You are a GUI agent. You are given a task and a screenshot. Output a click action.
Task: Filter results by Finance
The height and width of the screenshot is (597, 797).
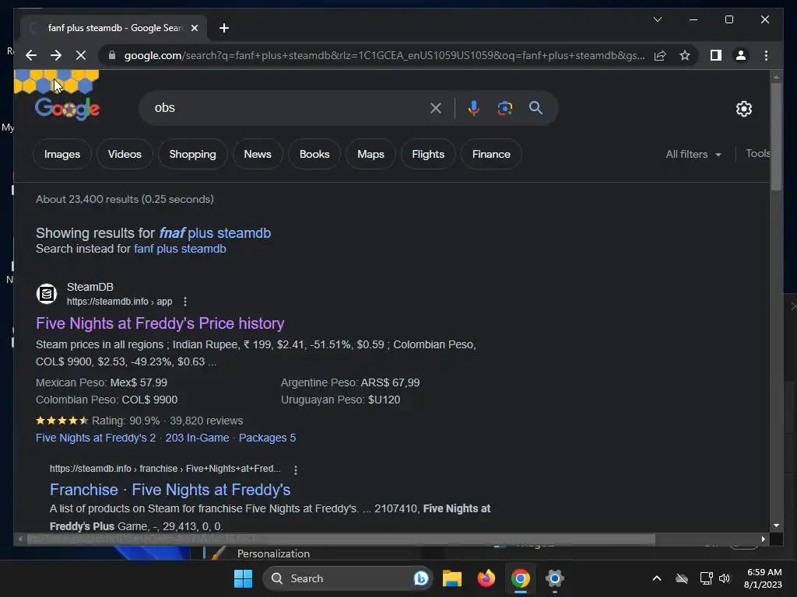[491, 155]
